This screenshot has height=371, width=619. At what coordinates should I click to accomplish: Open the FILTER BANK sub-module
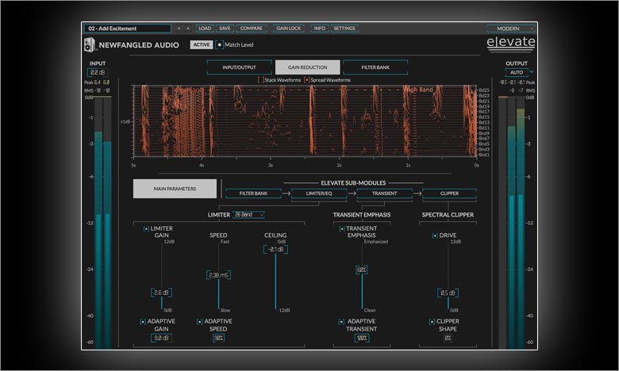click(x=253, y=193)
